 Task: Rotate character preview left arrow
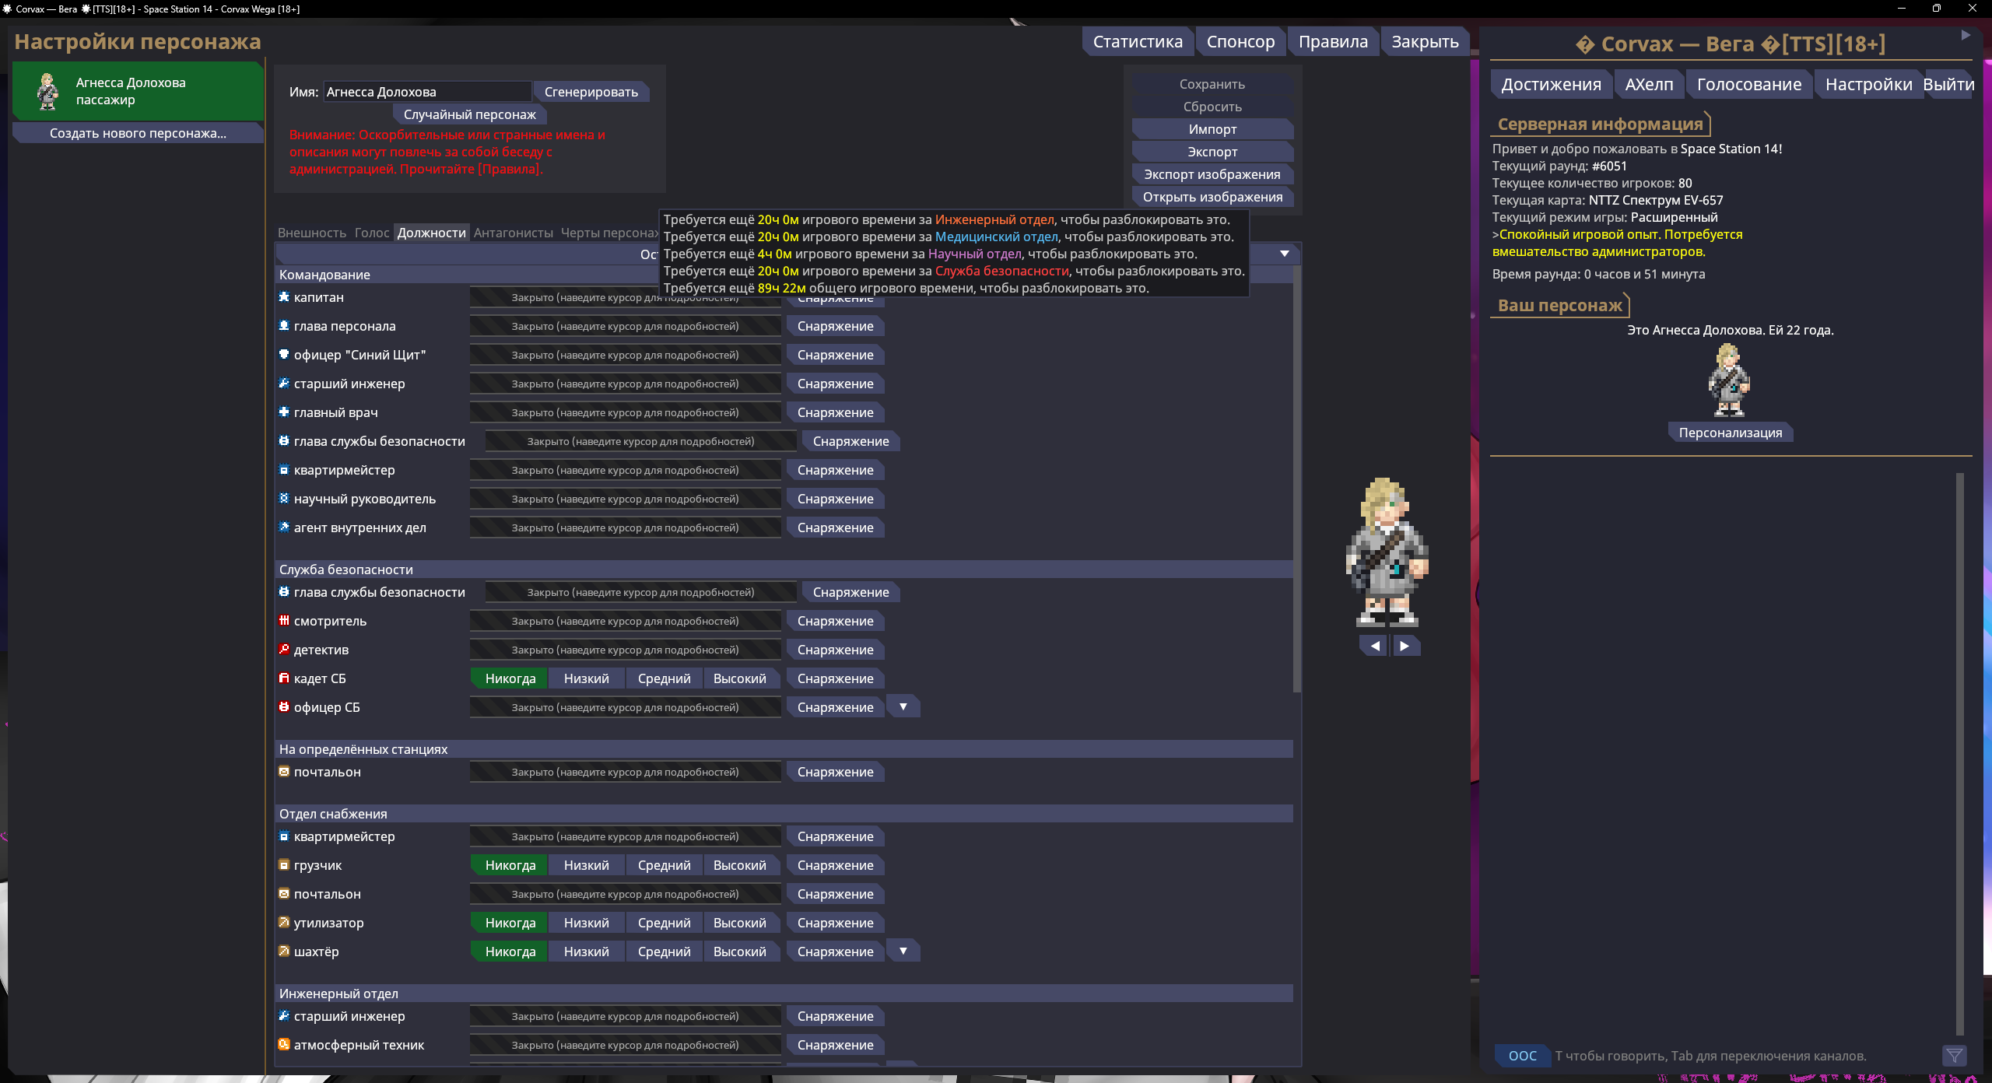(1374, 646)
